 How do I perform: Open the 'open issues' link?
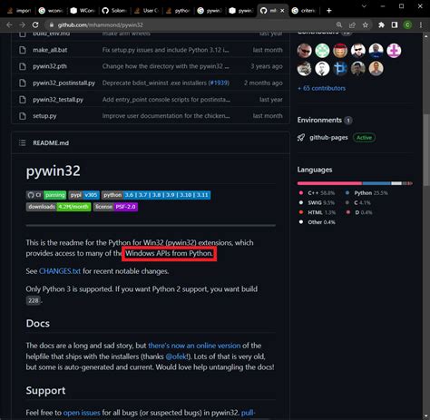click(x=82, y=413)
